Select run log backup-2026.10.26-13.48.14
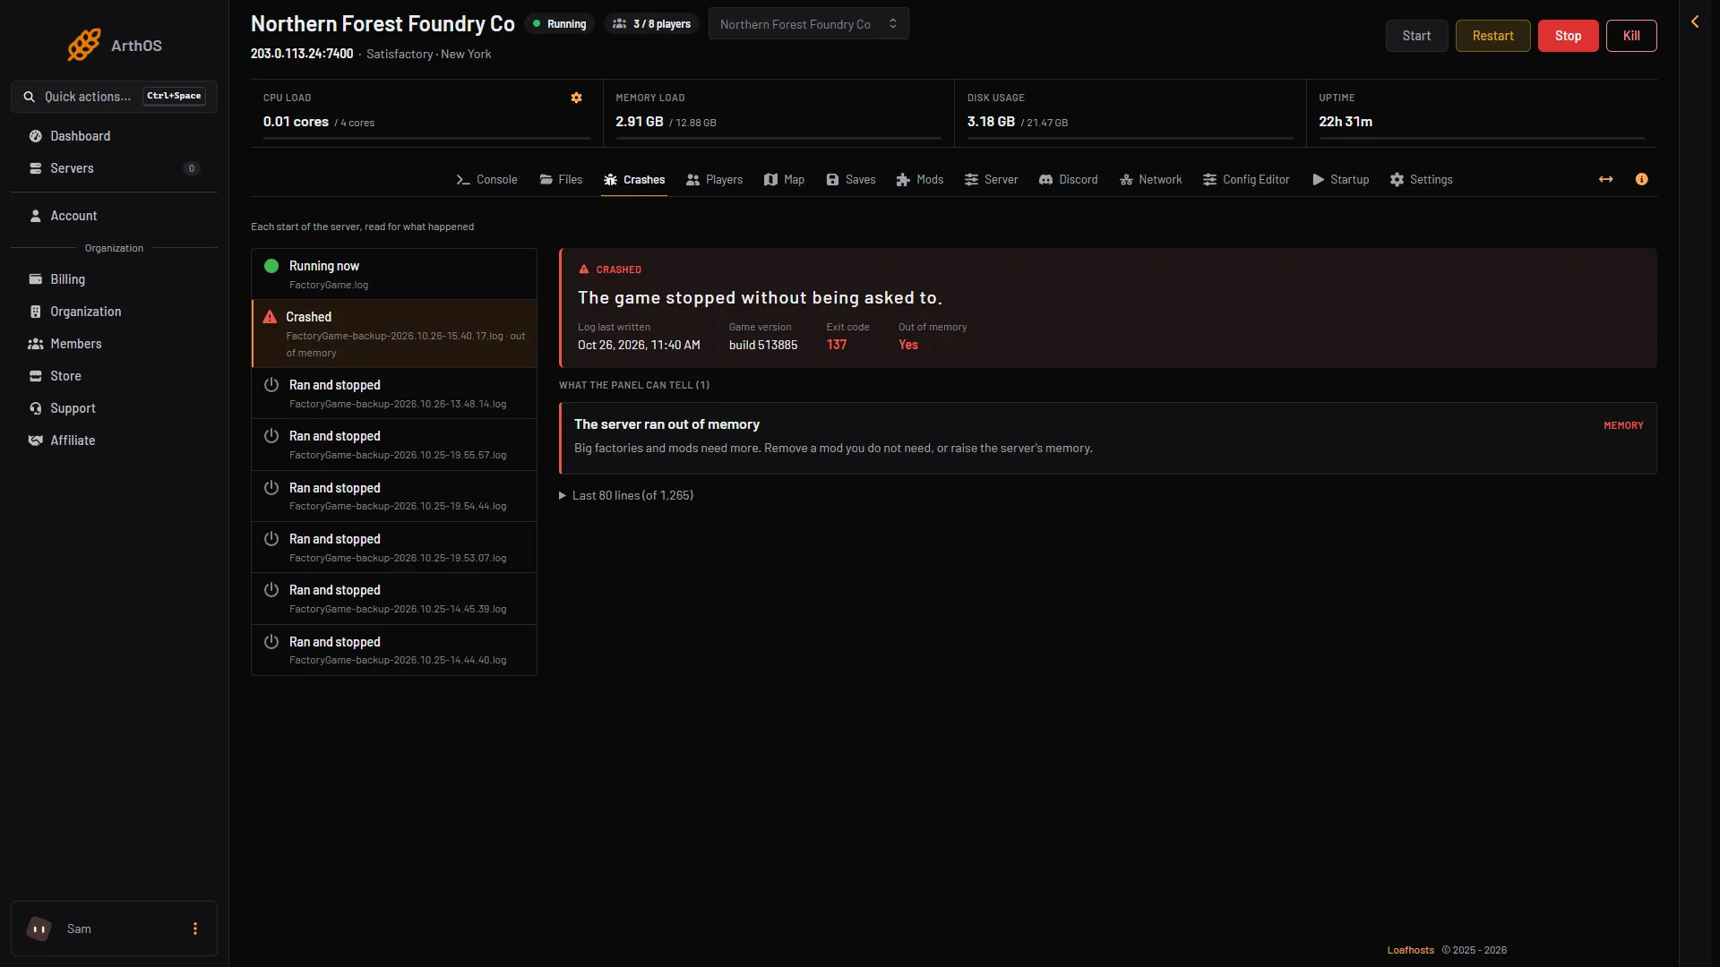 pos(394,394)
